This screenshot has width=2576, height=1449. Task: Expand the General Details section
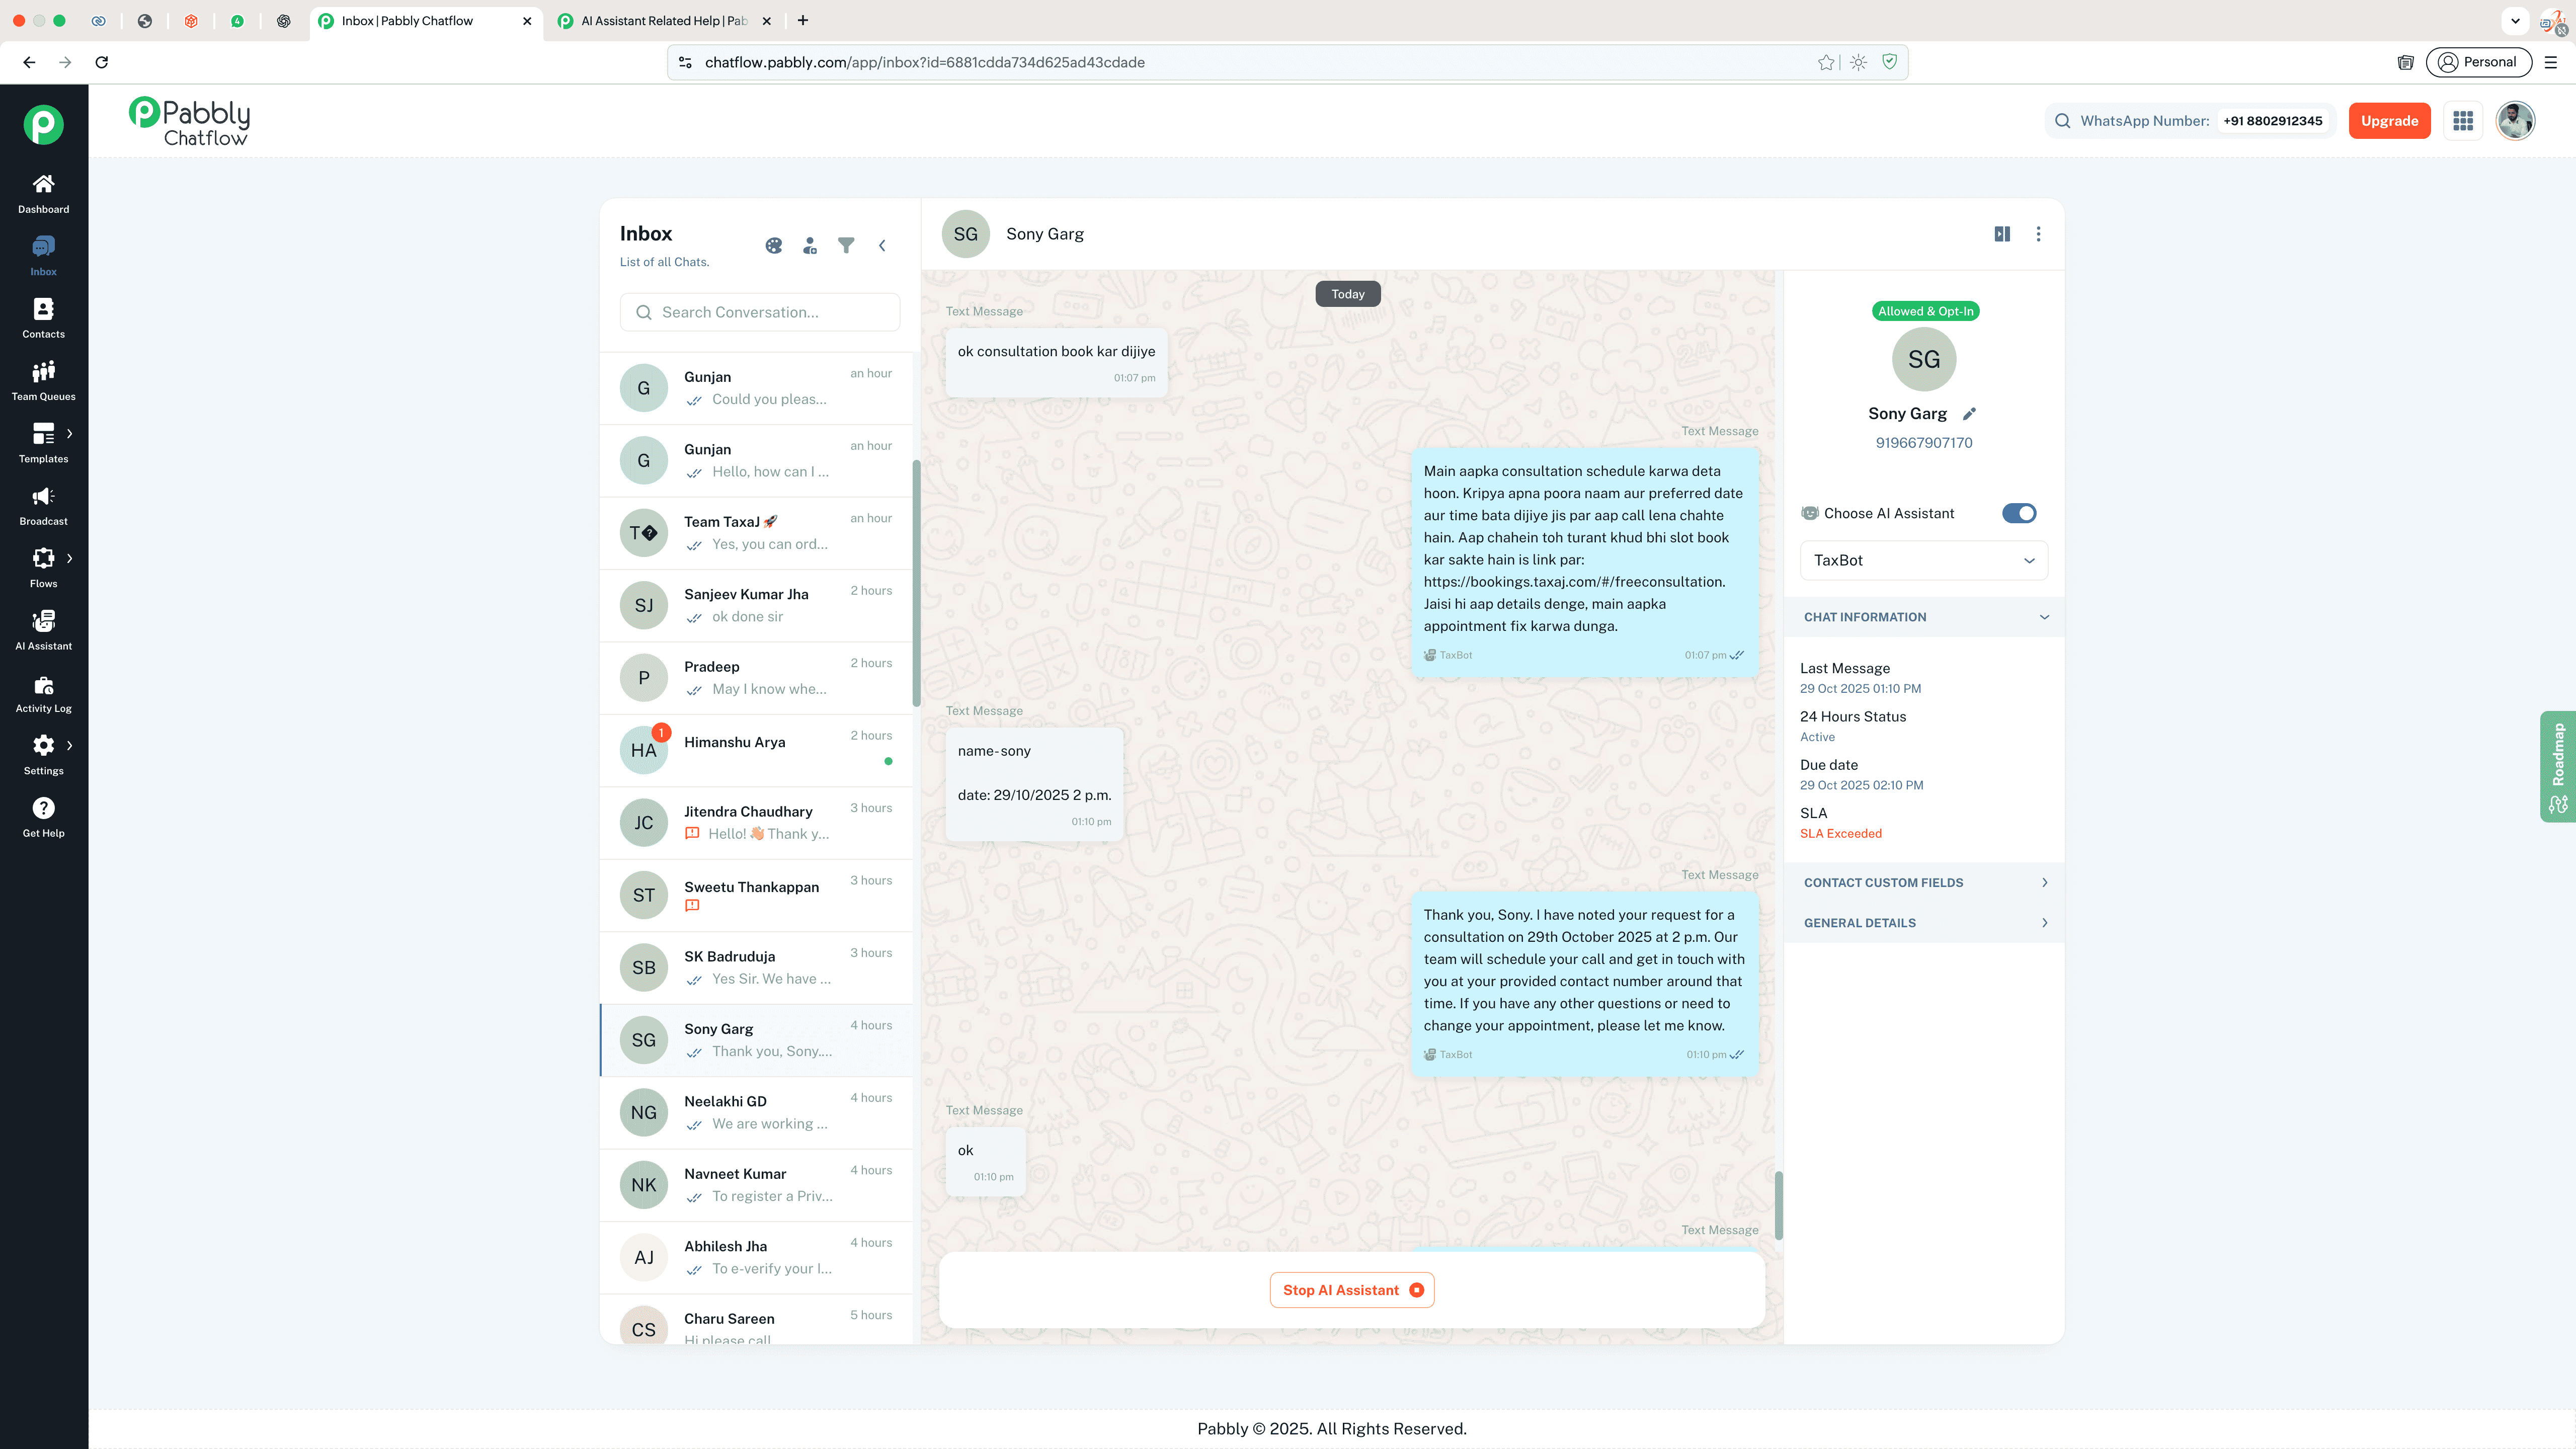pos(1923,923)
